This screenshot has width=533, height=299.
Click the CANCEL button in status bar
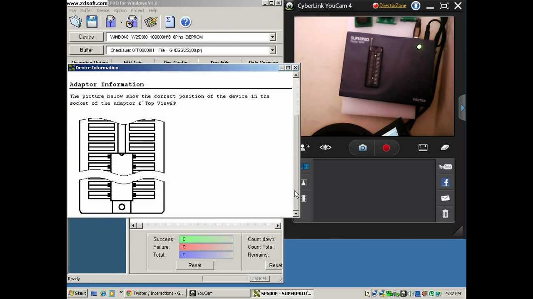[259, 279]
